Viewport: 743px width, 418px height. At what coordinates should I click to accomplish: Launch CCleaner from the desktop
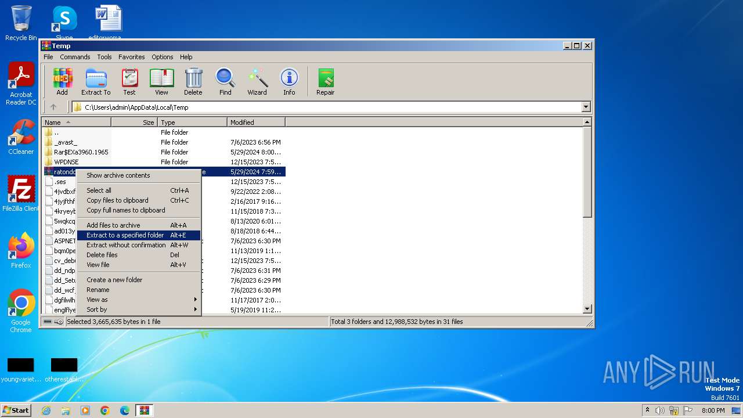21,137
